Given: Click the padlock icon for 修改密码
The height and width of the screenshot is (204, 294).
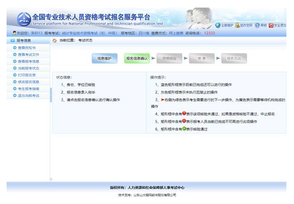Looking at the screenshot, I should tap(237, 25).
